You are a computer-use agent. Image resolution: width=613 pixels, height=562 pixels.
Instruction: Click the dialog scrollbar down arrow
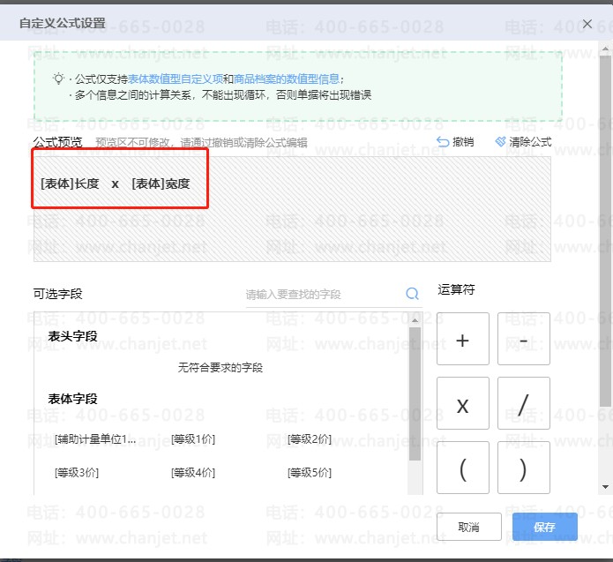click(x=605, y=487)
